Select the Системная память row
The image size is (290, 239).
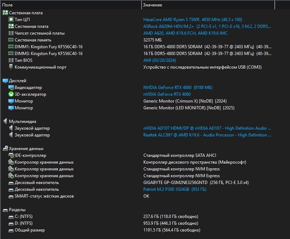click(33, 40)
